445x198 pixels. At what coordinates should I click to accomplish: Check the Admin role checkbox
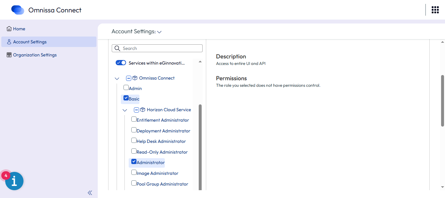pyautogui.click(x=126, y=87)
